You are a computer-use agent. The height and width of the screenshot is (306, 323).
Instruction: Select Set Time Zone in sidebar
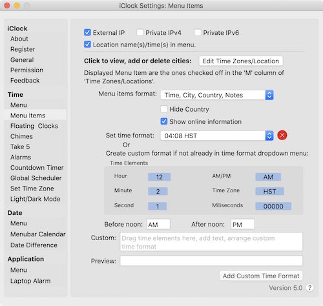32,189
